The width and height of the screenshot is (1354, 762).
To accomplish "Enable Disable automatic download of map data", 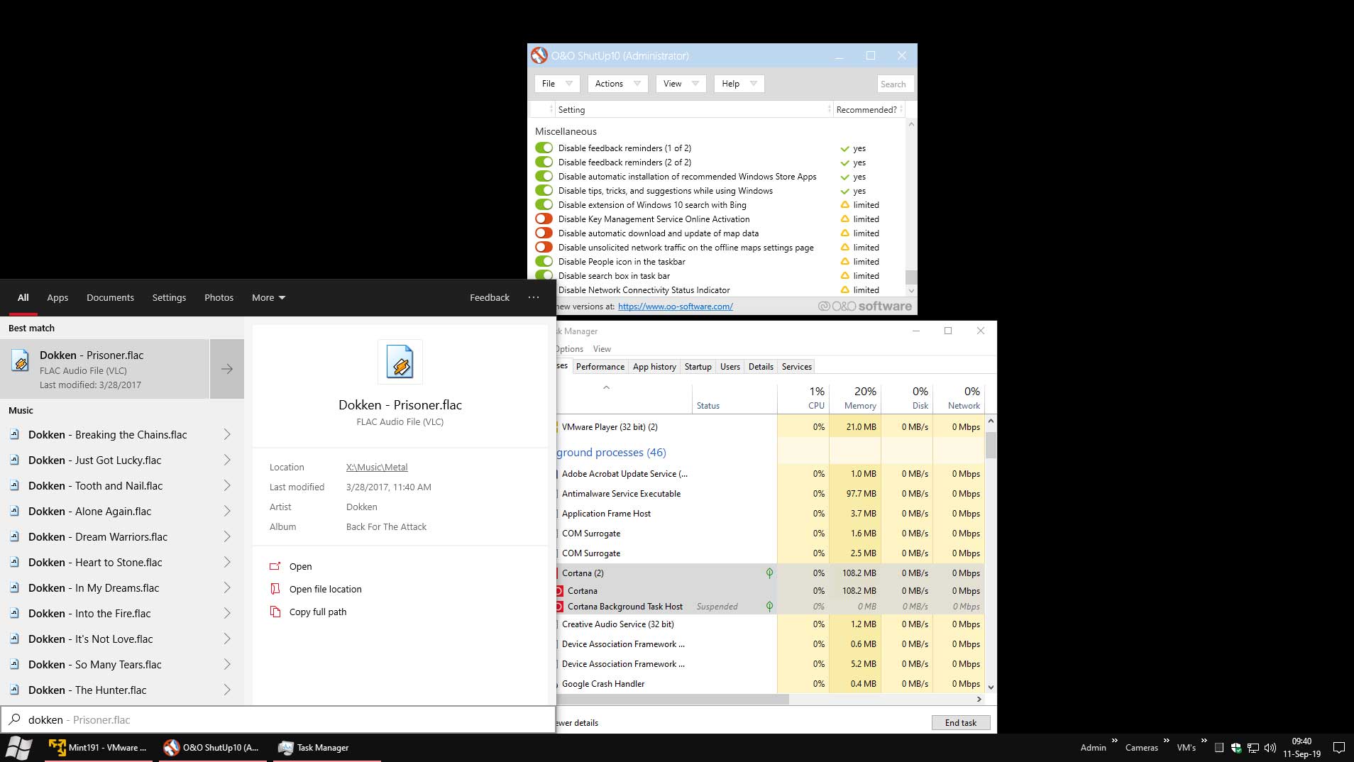I will 544,233.
